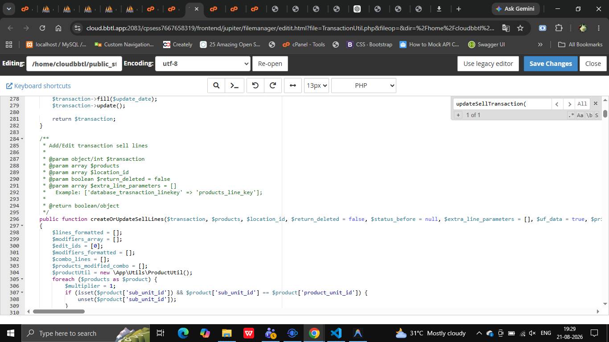Close the find box with X
Image resolution: width=609 pixels, height=342 pixels.
(595, 103)
